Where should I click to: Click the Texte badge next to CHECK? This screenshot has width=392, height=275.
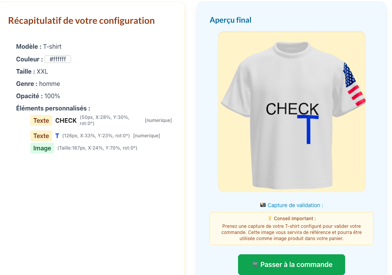pyautogui.click(x=41, y=120)
